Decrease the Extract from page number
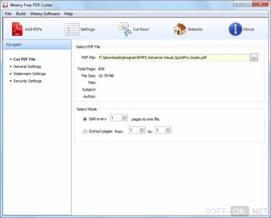Screen dimensions: 271x218 [x=142, y=131]
